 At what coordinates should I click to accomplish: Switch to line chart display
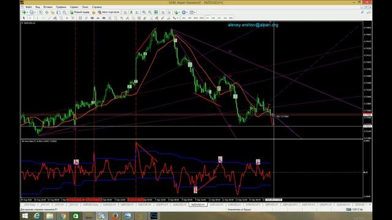137,12
